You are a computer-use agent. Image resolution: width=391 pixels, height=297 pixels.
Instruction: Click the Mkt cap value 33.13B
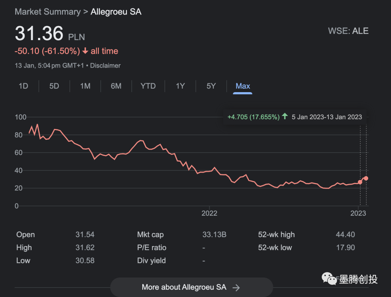point(214,234)
